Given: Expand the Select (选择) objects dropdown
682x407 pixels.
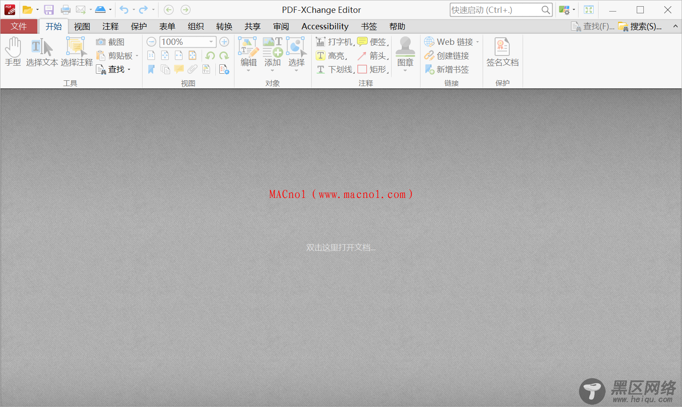Looking at the screenshot, I should [297, 71].
